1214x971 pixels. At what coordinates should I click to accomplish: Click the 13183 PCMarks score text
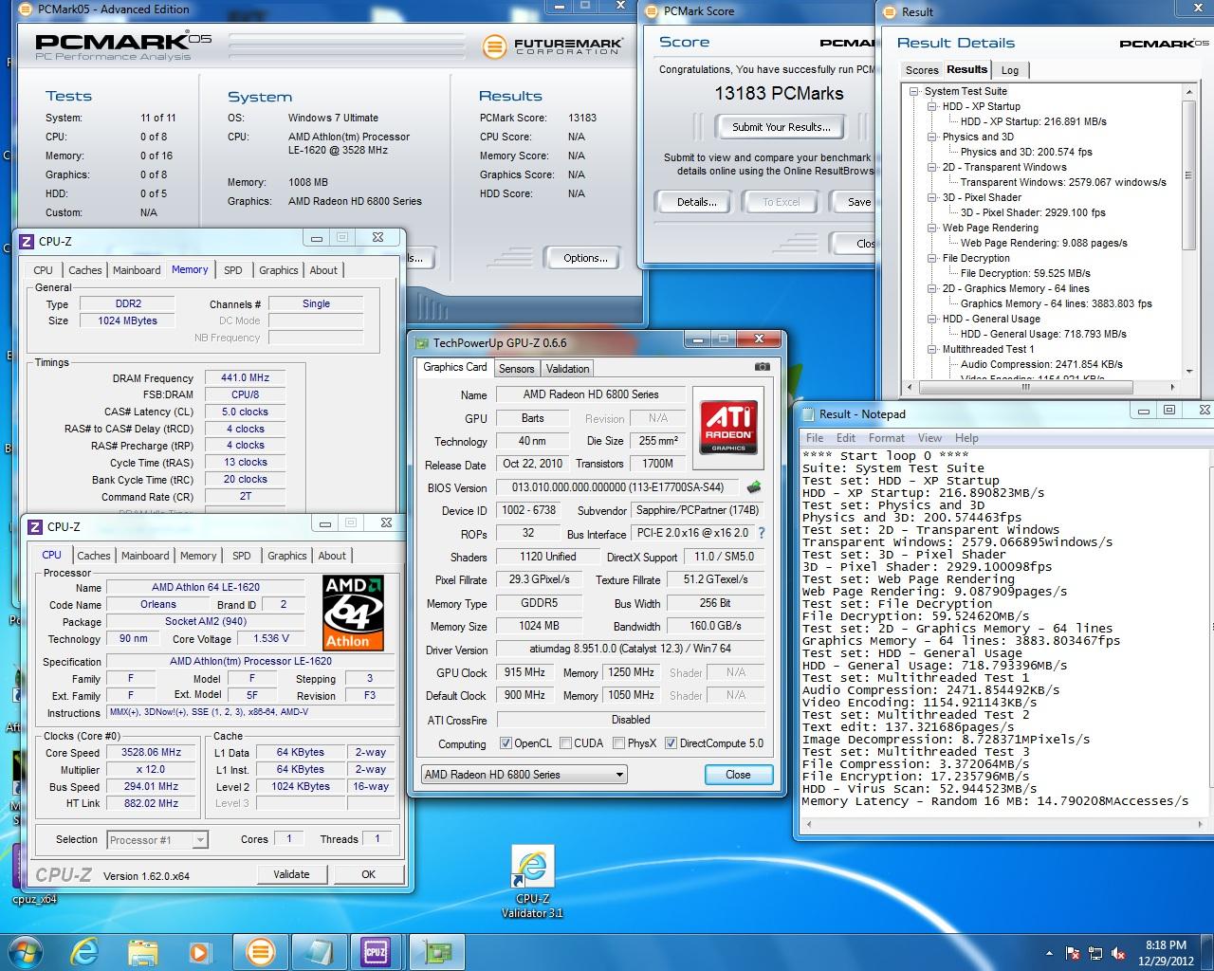(x=779, y=93)
